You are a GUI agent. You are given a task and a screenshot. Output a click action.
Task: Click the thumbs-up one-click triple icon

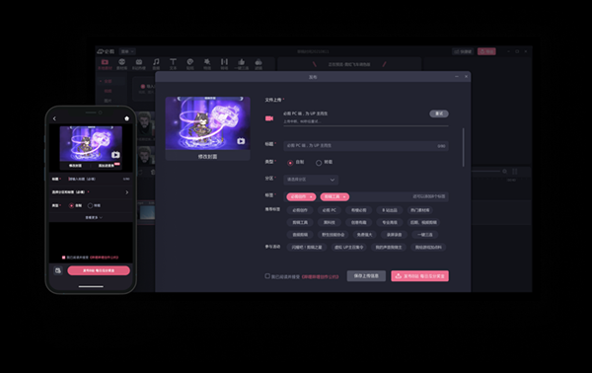242,62
